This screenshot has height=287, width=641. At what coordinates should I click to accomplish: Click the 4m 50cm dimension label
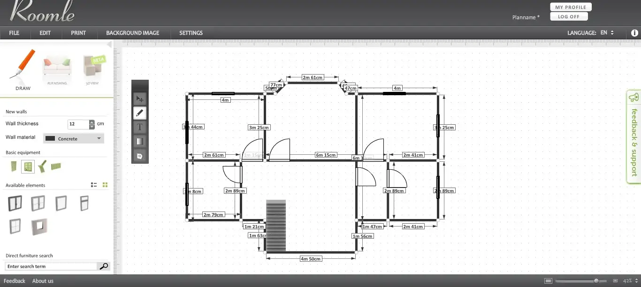coord(311,259)
